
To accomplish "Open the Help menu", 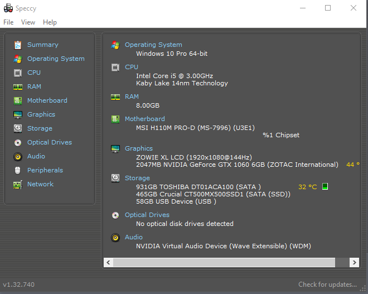I will tap(50, 22).
